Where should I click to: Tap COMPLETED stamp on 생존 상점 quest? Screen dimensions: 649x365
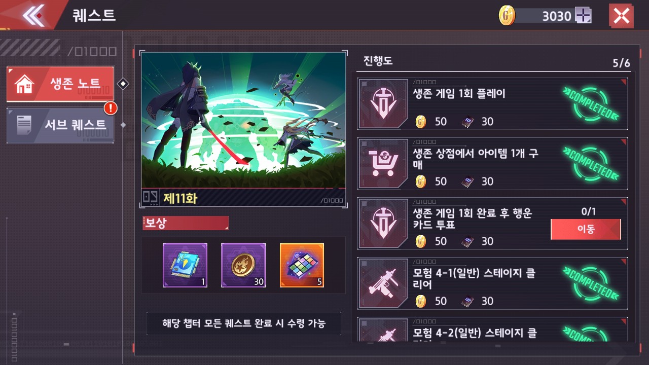591,163
